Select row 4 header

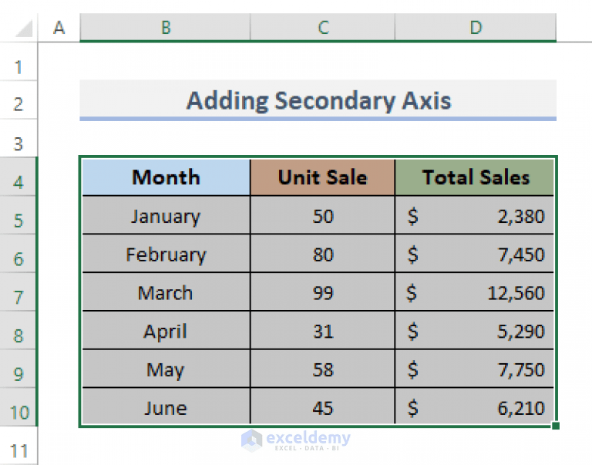(x=18, y=182)
